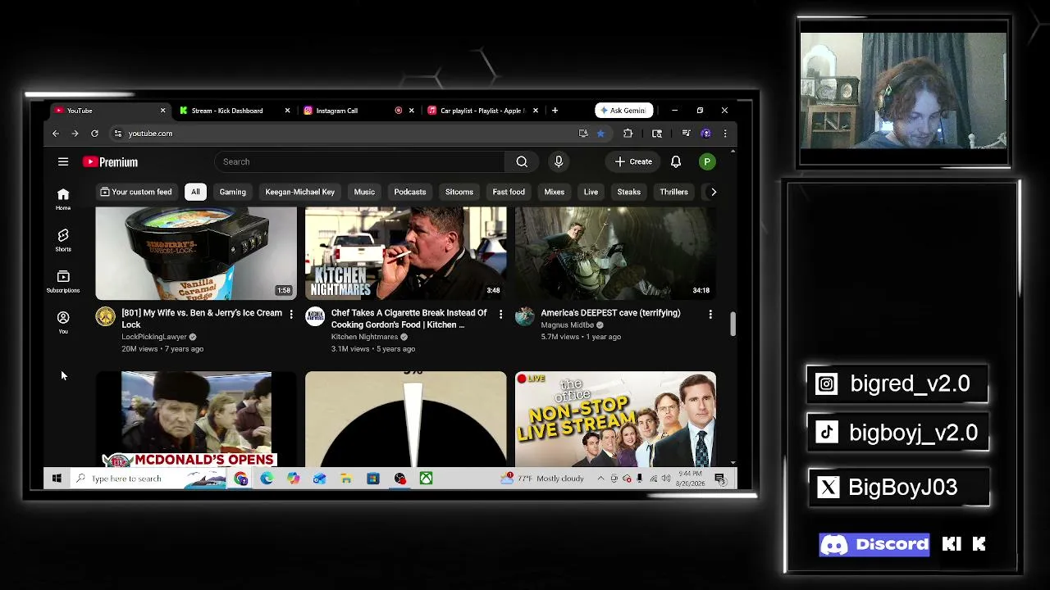Image resolution: width=1050 pixels, height=590 pixels.
Task: Play the Ben & Jerry's lock video thumbnail
Action: tap(196, 253)
